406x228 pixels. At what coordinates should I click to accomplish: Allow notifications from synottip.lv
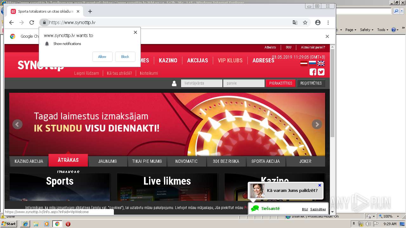(x=102, y=57)
